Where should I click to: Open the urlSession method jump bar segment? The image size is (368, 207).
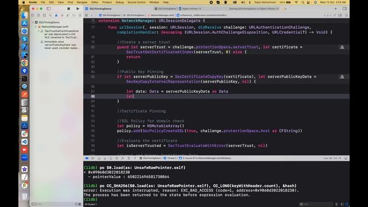202,16
